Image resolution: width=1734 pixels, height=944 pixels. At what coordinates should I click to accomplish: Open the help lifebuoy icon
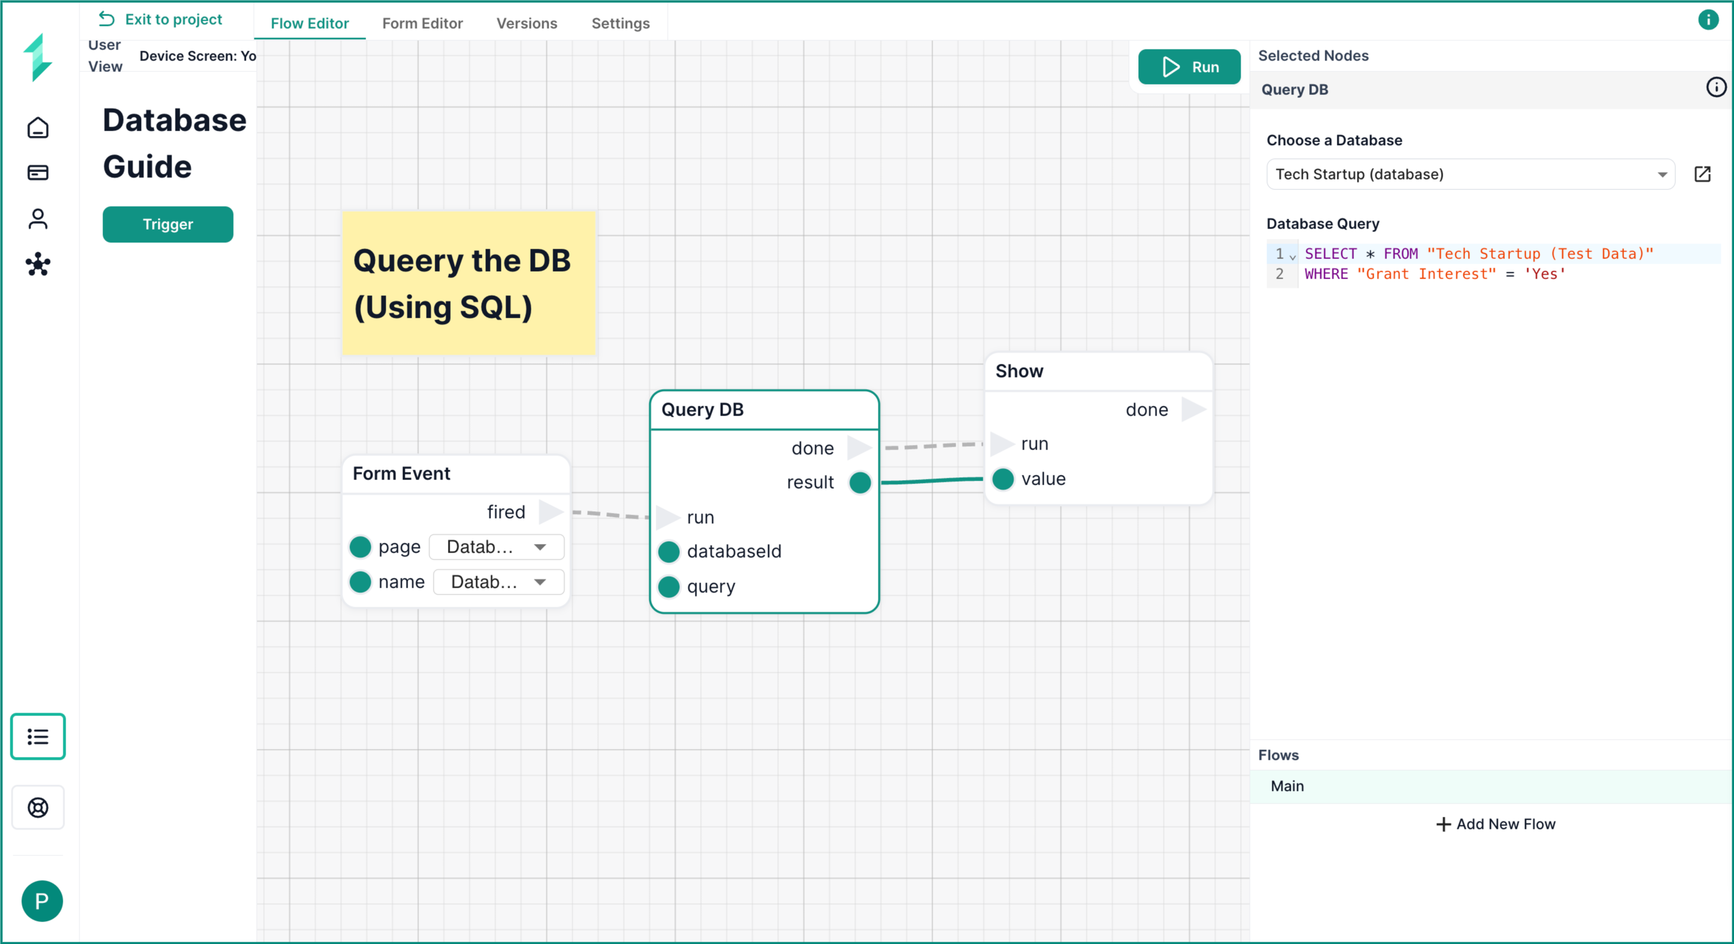point(37,808)
